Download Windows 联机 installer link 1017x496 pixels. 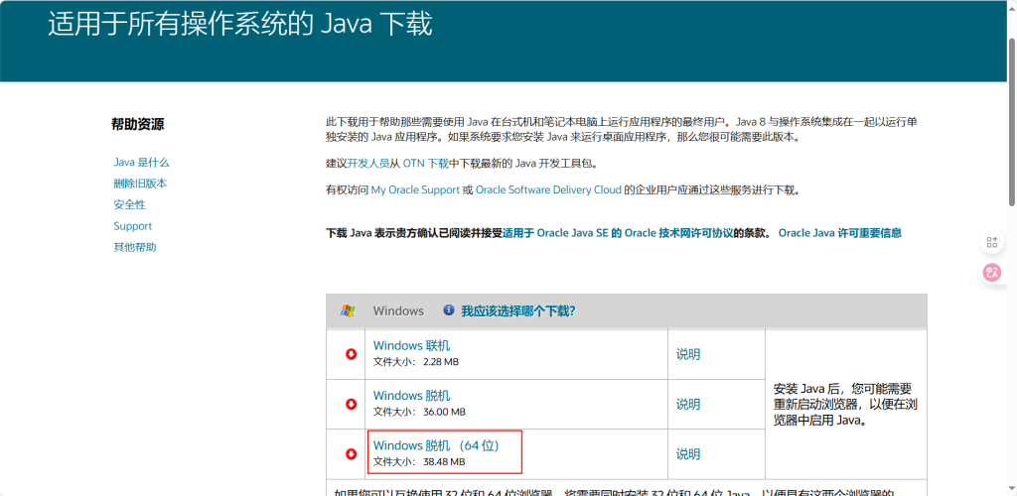point(412,346)
